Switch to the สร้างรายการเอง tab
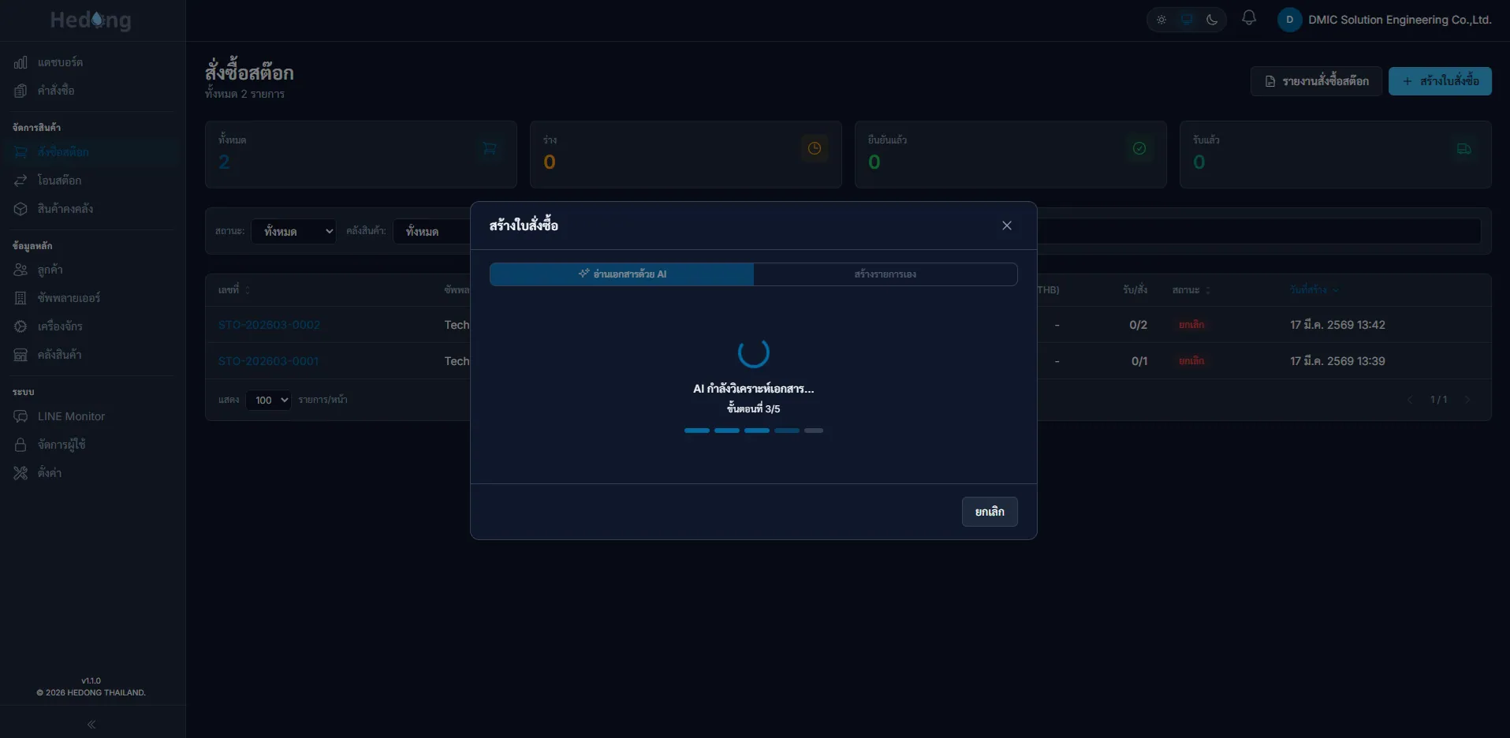This screenshot has width=1510, height=738. (885, 274)
